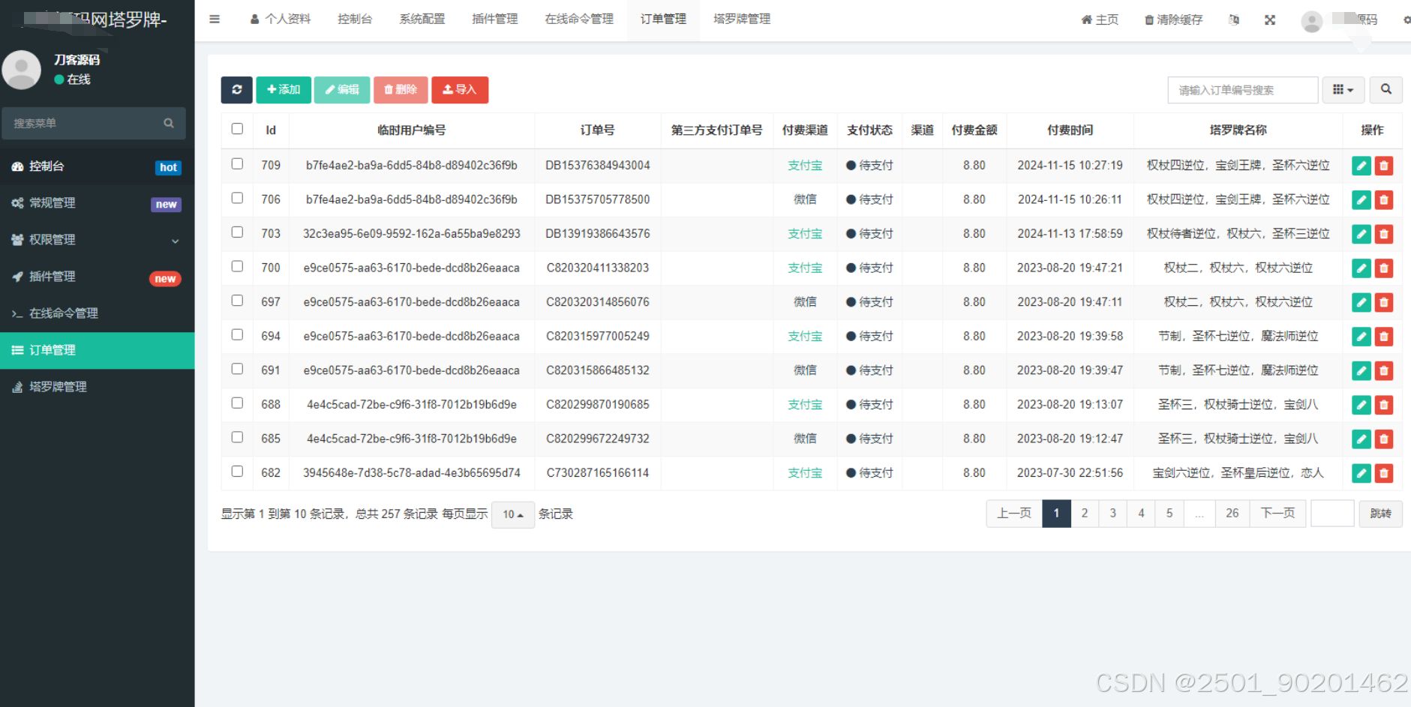Click the edit pencil icon for order 709

1360,166
